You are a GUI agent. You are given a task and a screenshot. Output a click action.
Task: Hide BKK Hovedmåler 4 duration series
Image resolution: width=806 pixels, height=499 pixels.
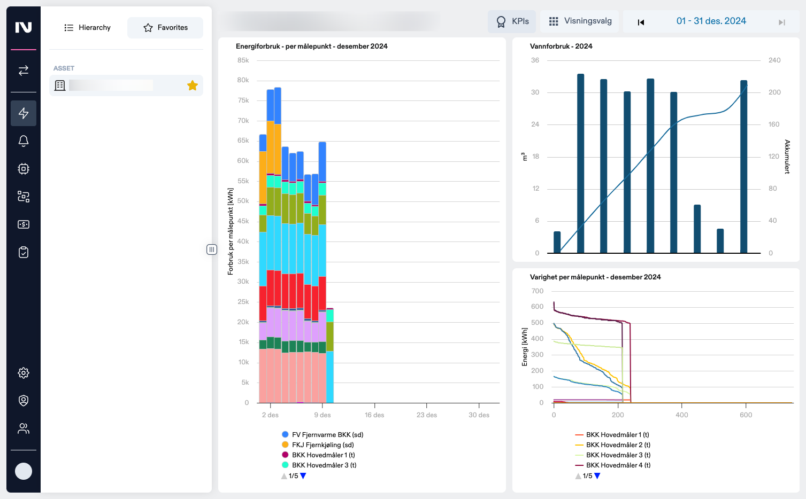tap(618, 465)
